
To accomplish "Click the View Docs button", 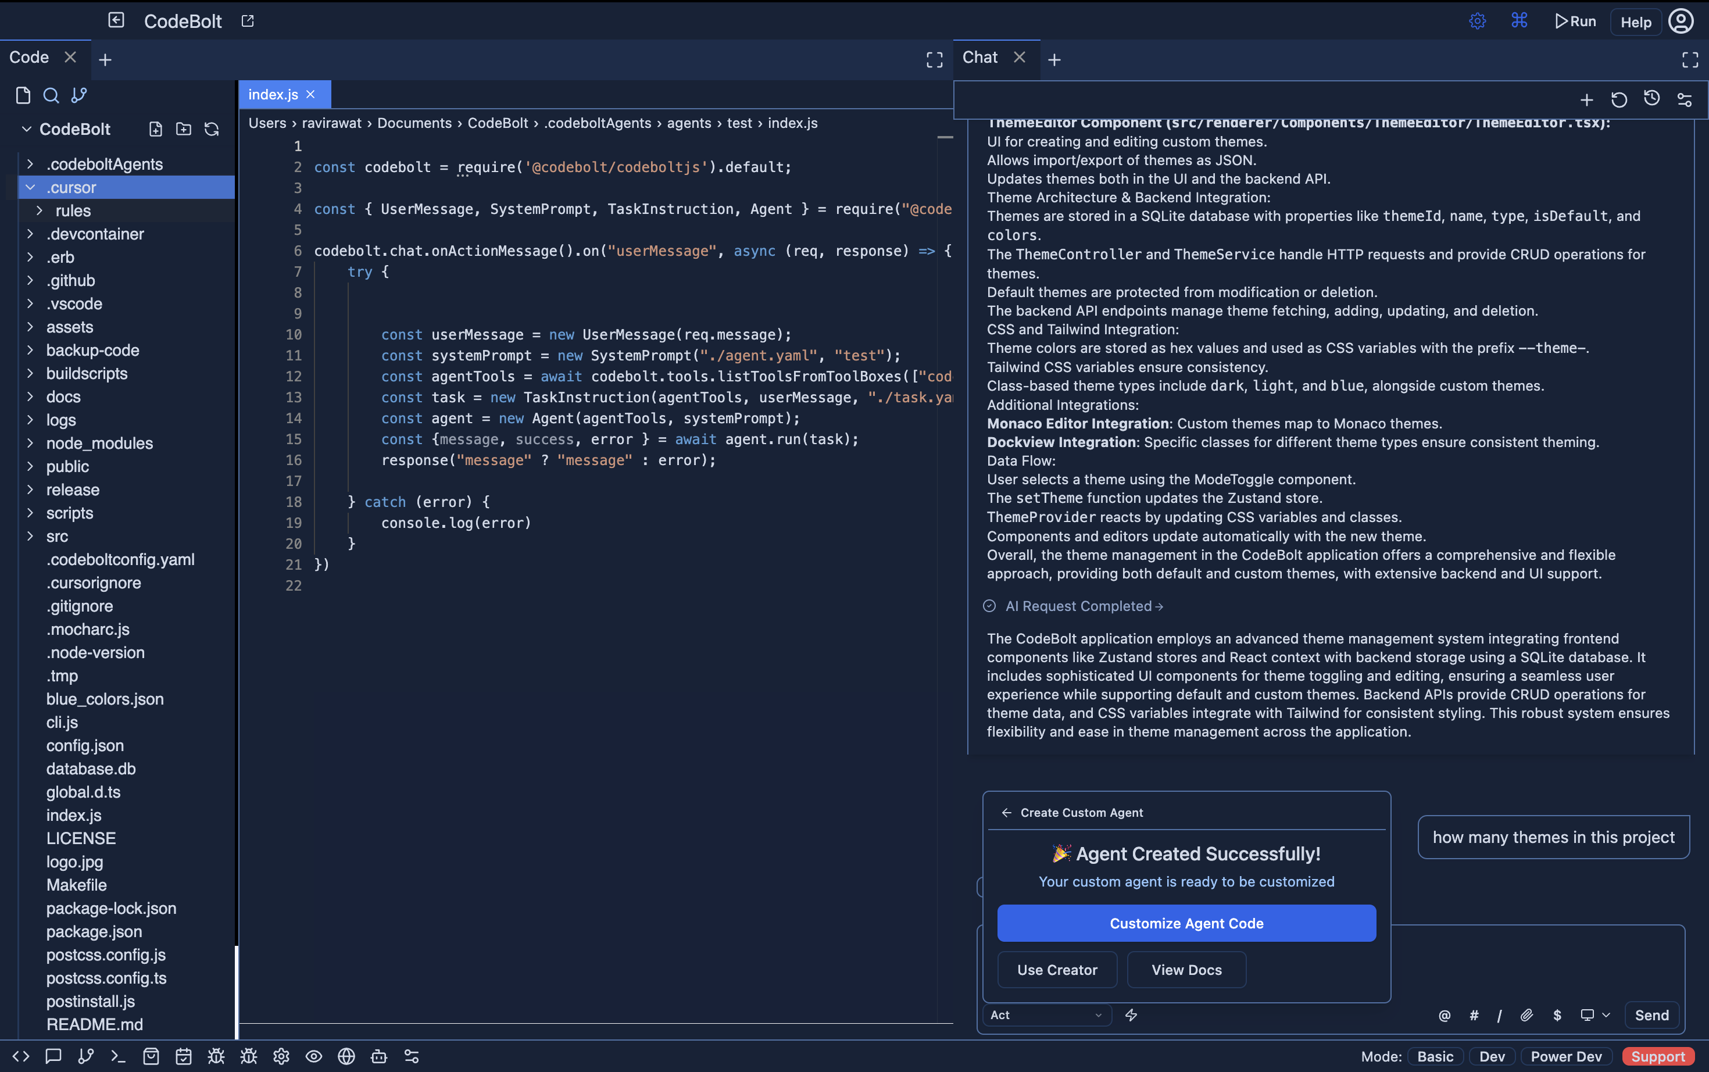I will click(1186, 970).
